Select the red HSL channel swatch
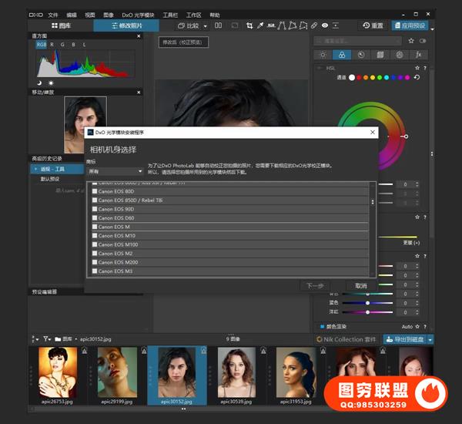Screen dimensions: 462x424 tap(361, 77)
